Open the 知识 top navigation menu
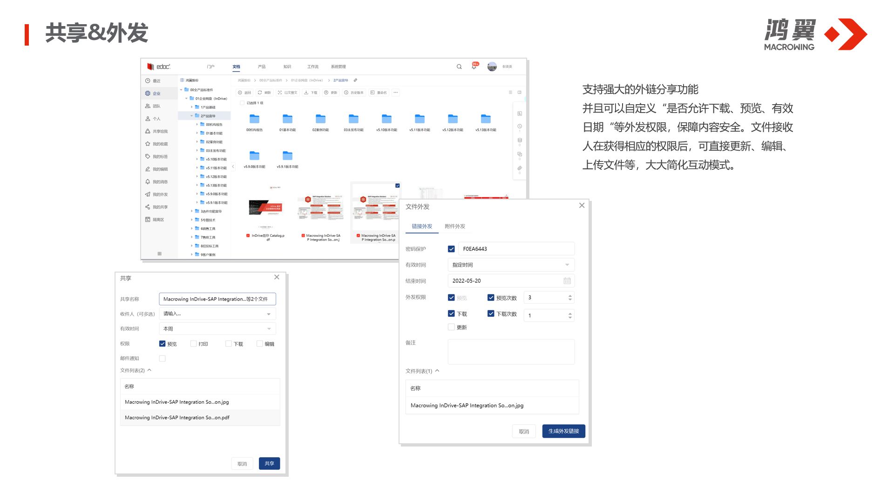This screenshot has width=894, height=480. click(287, 67)
